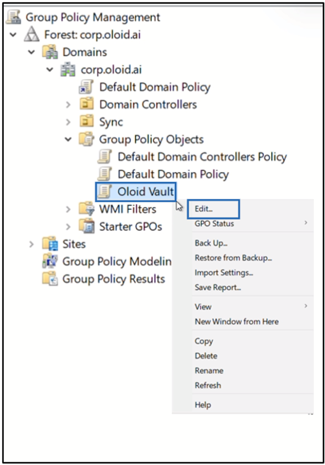This screenshot has height=465, width=325.
Task: Select the linked Default Domain Policy under corp.oloid.ai
Action: point(155,87)
